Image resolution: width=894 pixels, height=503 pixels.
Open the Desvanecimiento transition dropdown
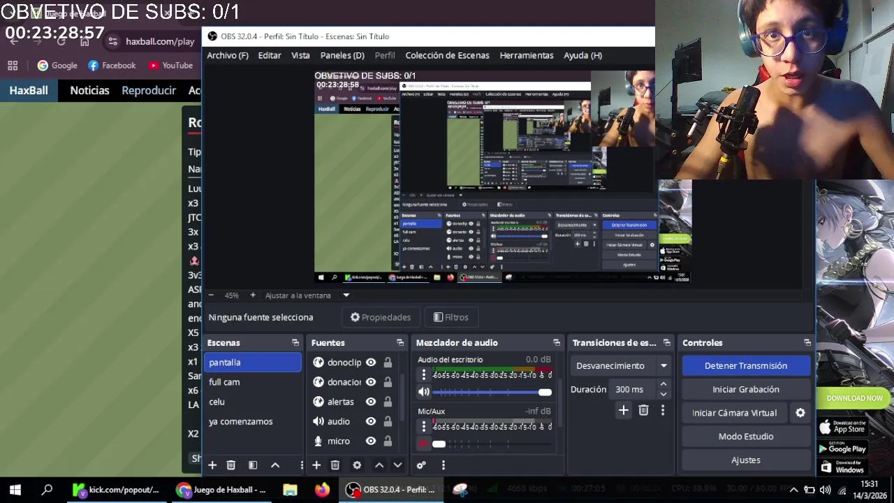(x=621, y=365)
